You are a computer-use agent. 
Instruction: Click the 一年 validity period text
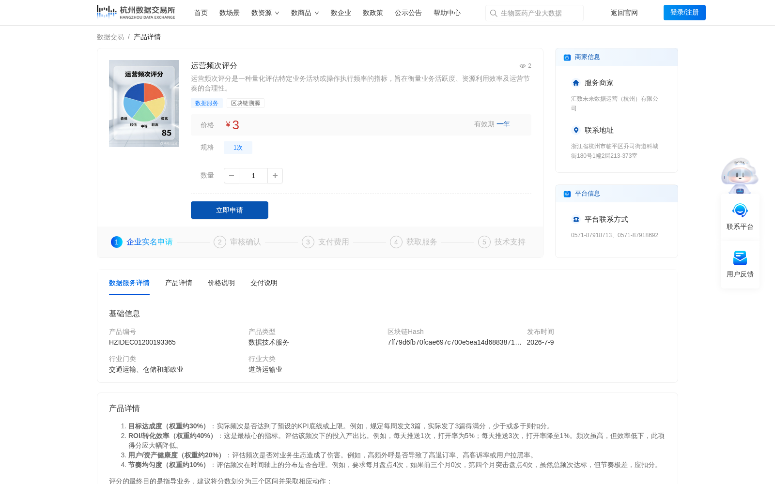pyautogui.click(x=503, y=124)
